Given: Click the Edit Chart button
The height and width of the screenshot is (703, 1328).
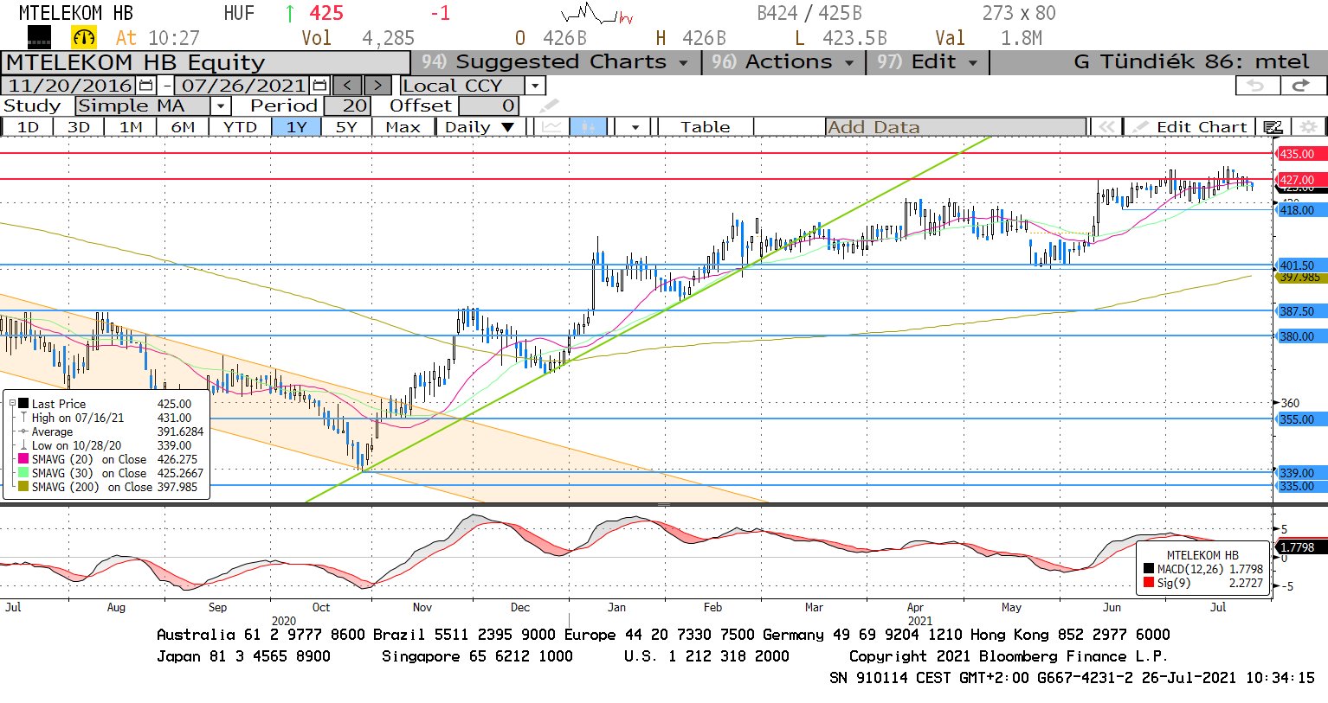Looking at the screenshot, I should (x=1191, y=127).
